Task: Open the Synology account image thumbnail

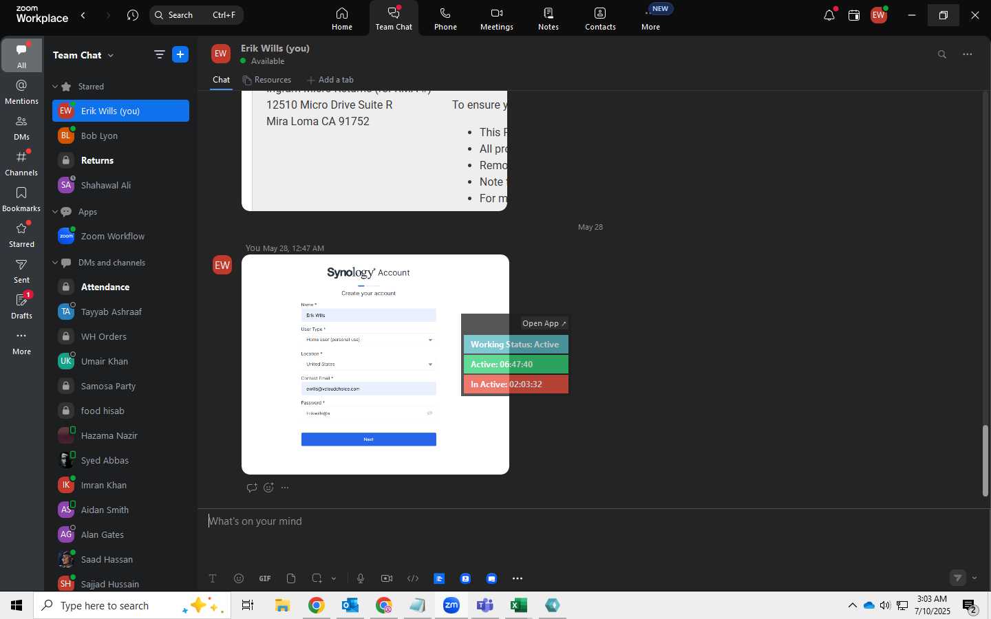Action: coord(375,365)
